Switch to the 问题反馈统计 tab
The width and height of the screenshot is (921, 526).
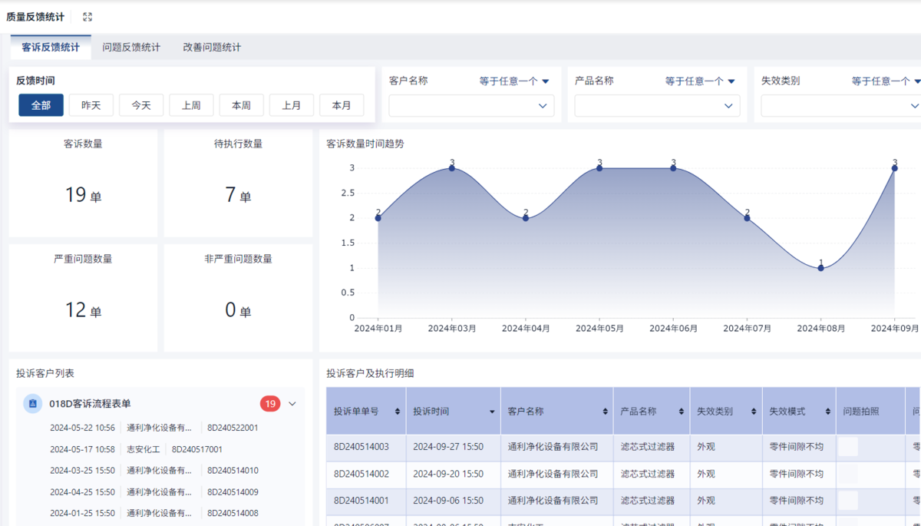[131, 47]
